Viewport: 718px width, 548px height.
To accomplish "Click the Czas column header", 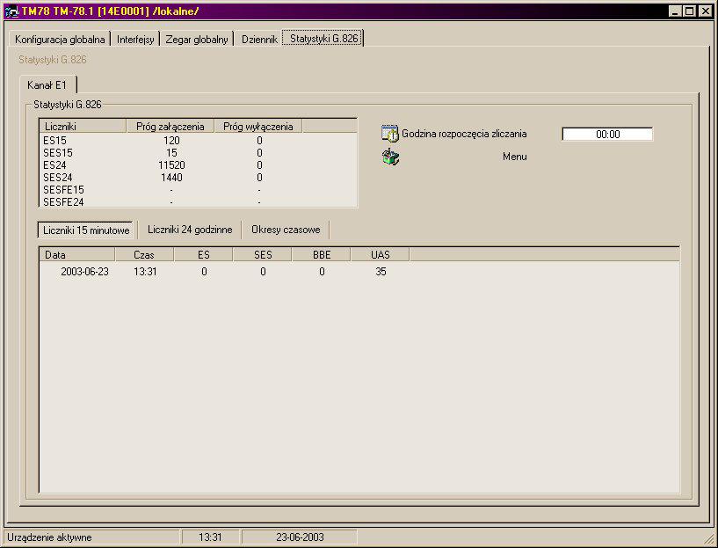I will click(x=144, y=255).
